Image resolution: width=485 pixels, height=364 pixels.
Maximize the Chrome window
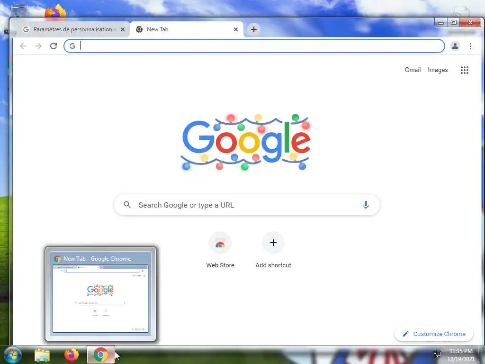(x=453, y=22)
